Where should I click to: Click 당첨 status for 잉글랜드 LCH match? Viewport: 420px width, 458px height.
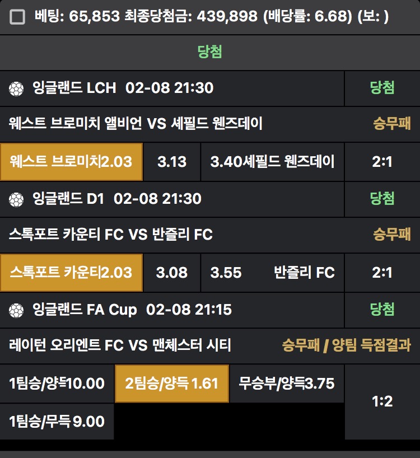tap(382, 88)
